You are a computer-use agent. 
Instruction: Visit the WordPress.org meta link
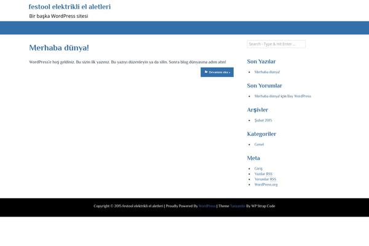[x=266, y=184]
